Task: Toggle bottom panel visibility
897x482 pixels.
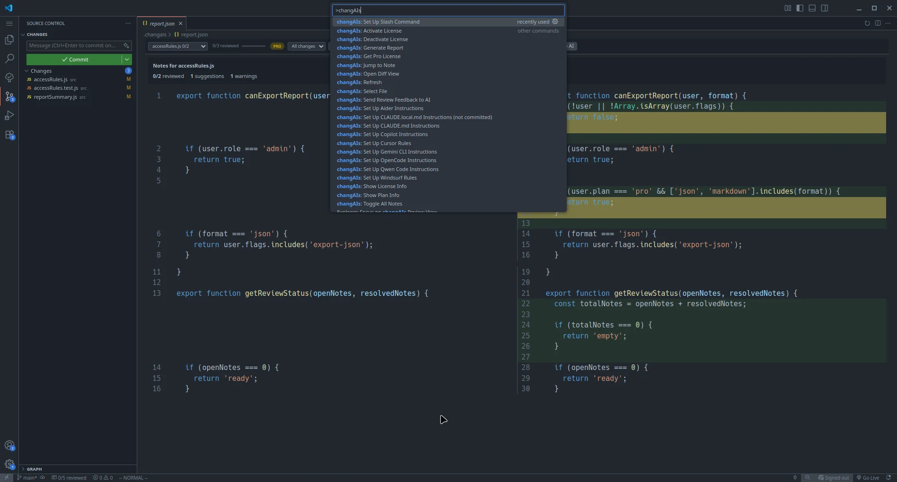Action: [x=812, y=8]
